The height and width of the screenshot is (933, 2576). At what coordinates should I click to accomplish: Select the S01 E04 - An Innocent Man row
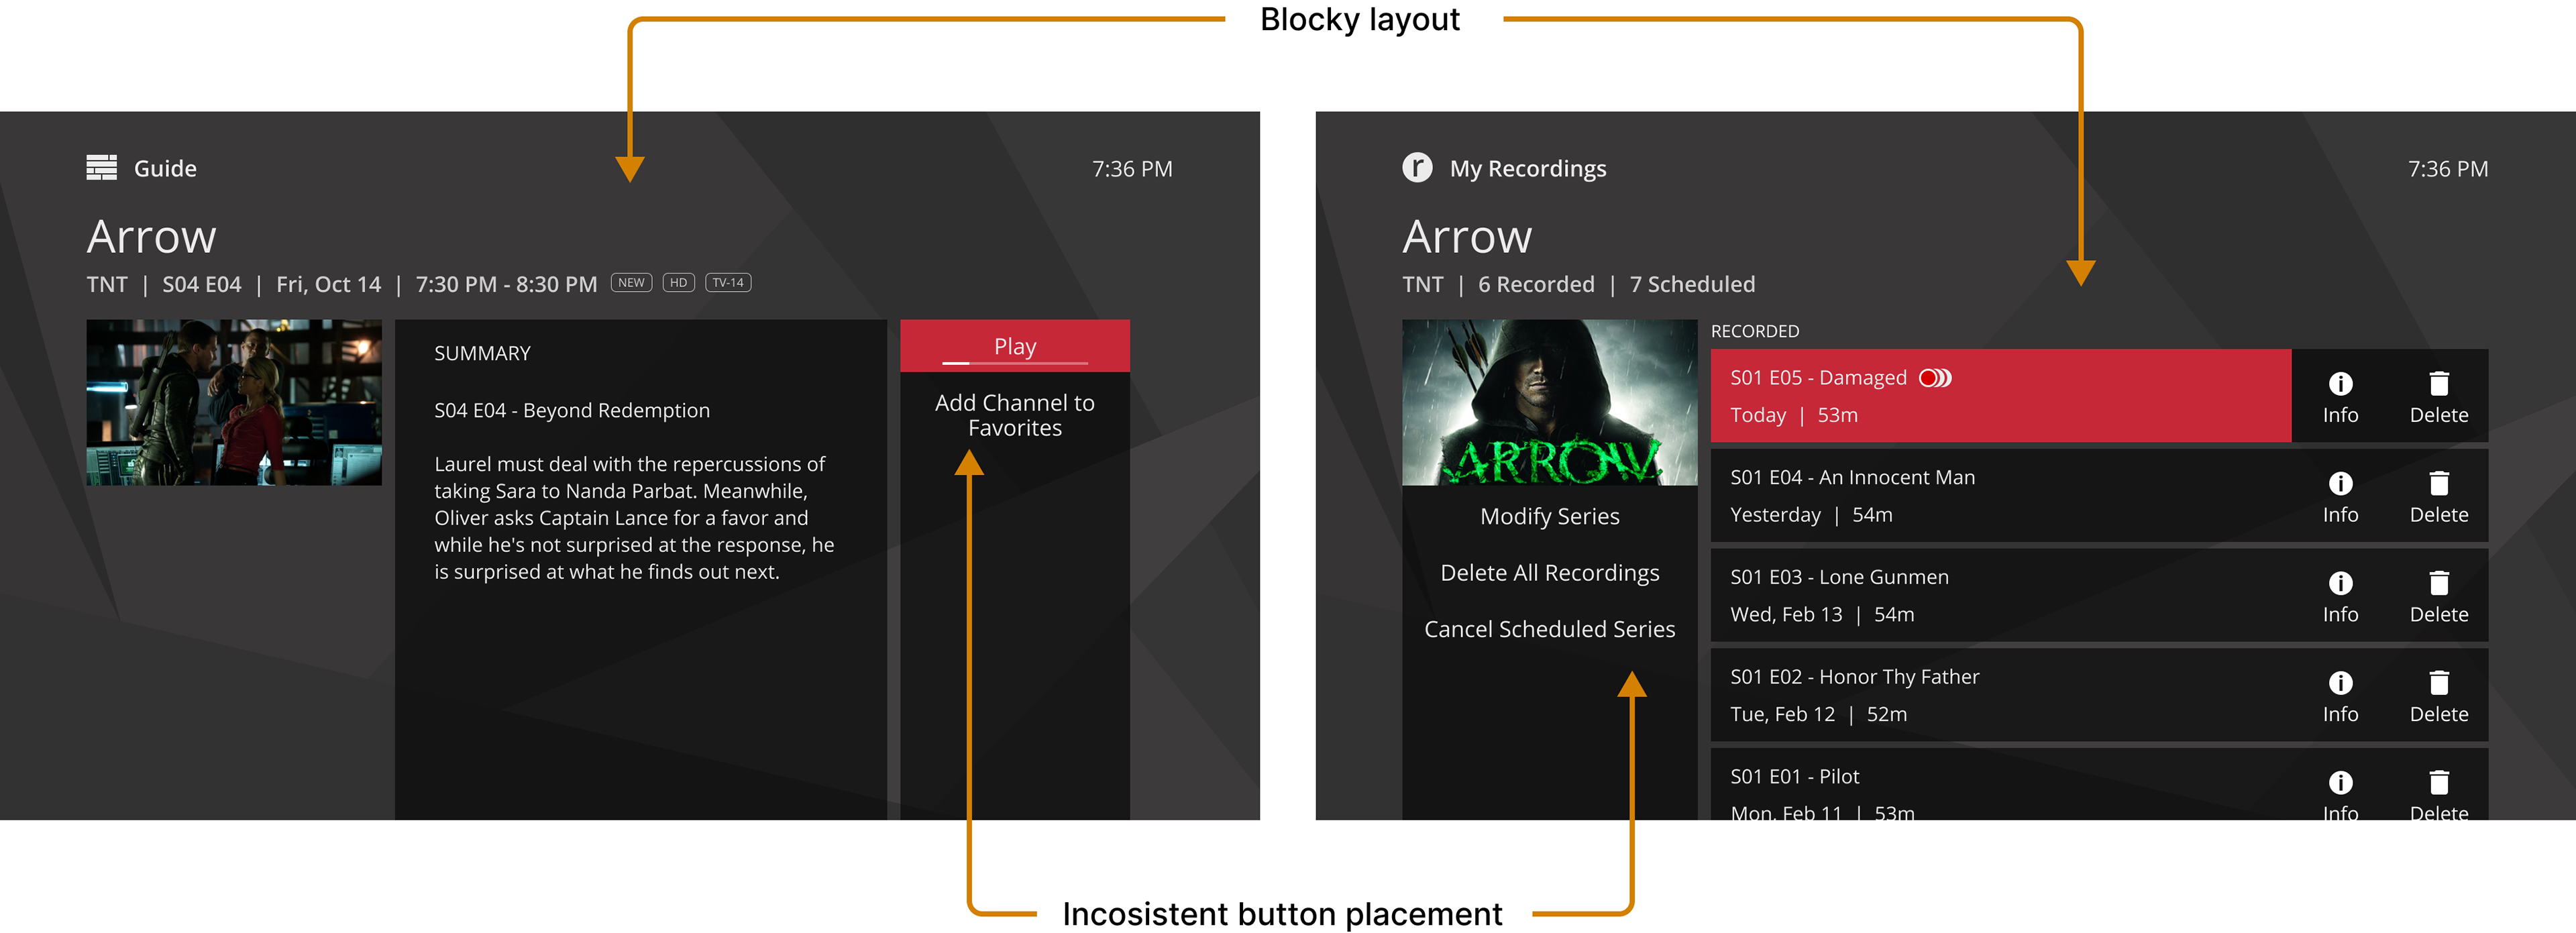[2000, 496]
